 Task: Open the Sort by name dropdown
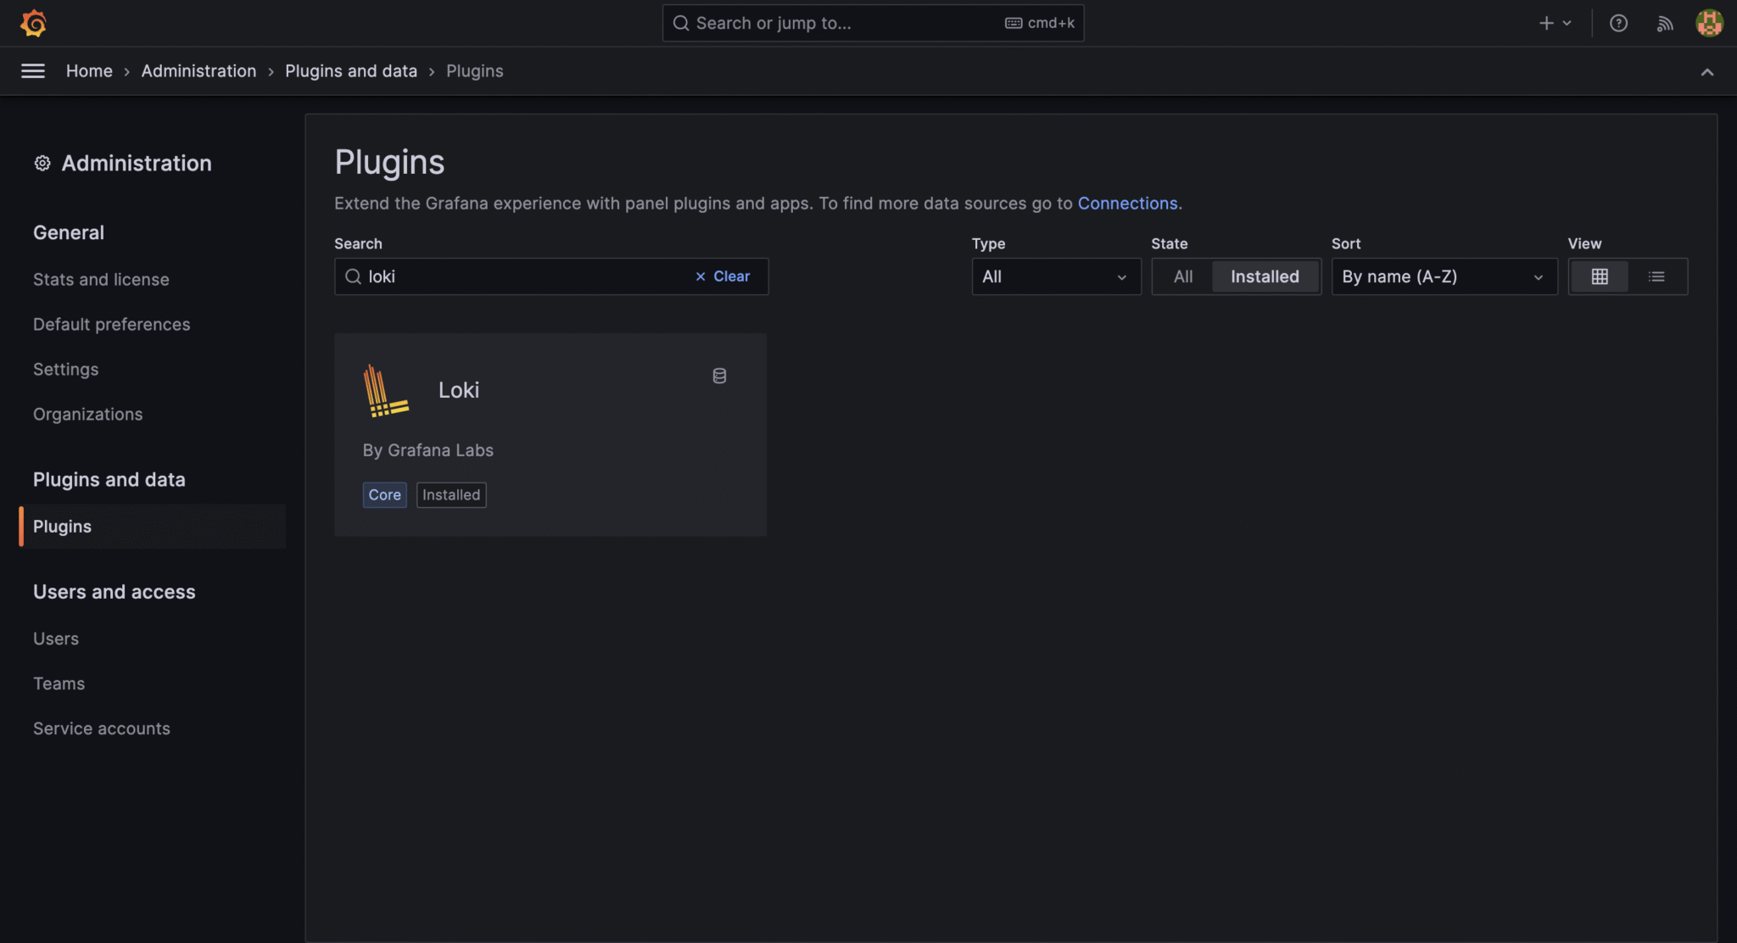[x=1443, y=276]
